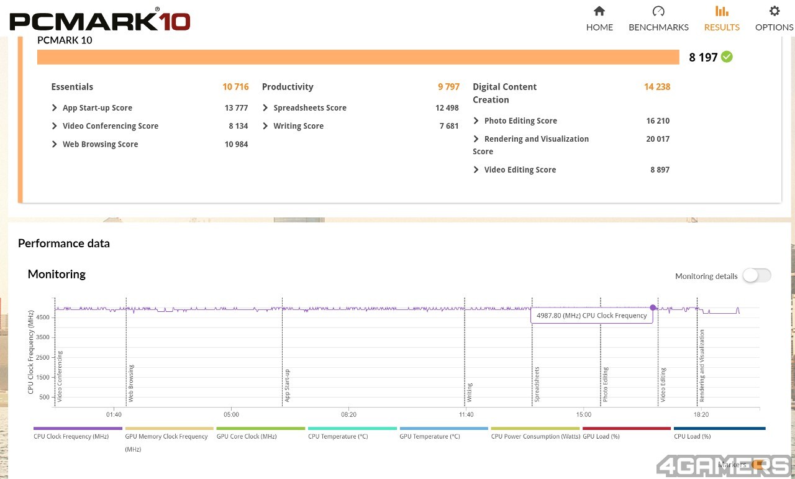
Task: Click the Web Browsing graph marker
Action: pyautogui.click(x=131, y=383)
